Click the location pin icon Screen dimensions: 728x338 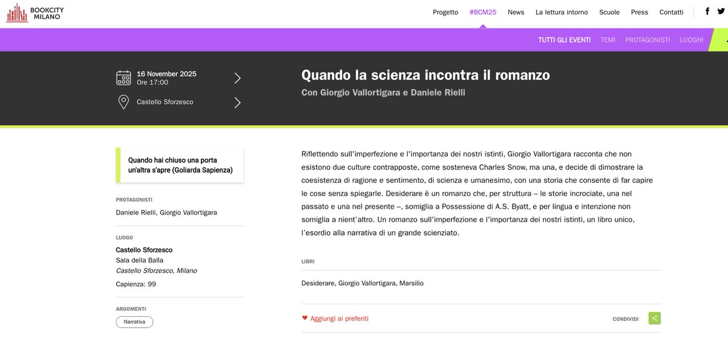pos(124,102)
